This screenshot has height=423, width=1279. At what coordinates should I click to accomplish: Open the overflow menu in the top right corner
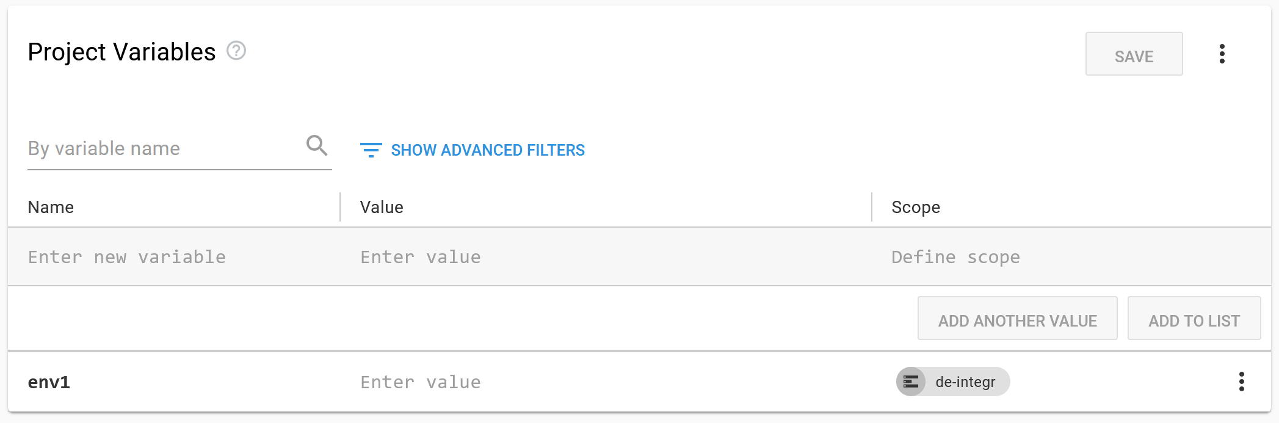tap(1222, 54)
